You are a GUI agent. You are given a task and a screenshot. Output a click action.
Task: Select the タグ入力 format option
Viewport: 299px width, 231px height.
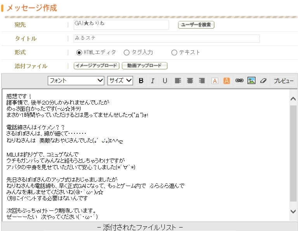tap(126, 52)
